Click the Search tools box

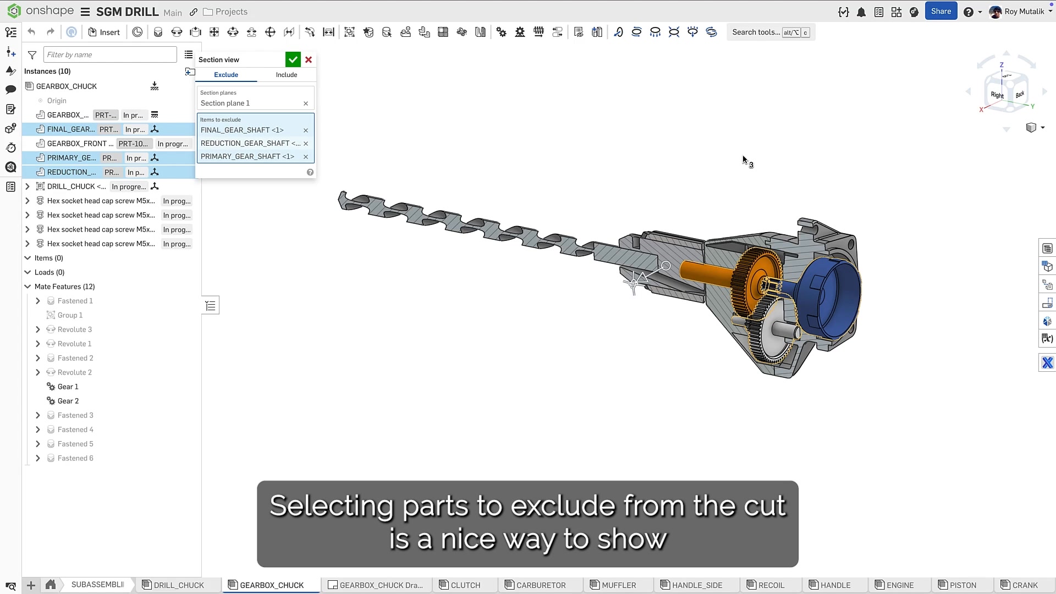771,32
